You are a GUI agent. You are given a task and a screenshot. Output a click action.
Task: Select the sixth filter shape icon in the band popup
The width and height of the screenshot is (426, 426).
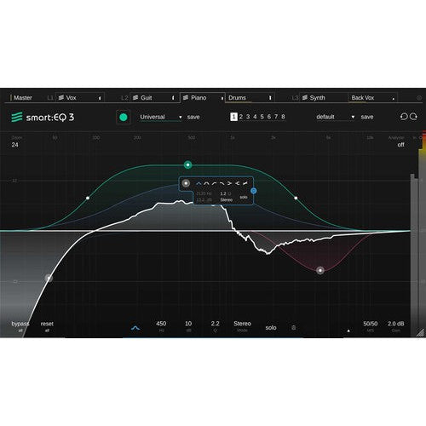(237, 183)
